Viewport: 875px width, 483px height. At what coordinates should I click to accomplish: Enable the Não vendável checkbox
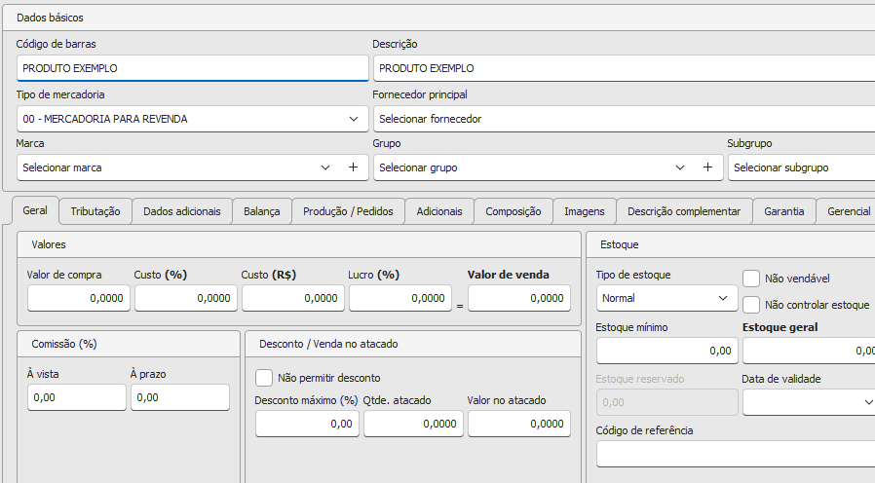click(751, 279)
